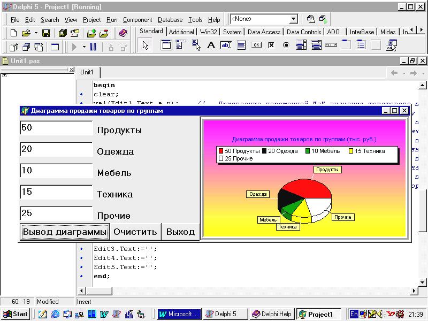Click the Одежда input field with 20
Viewport: 428px width, 321px height.
point(56,149)
